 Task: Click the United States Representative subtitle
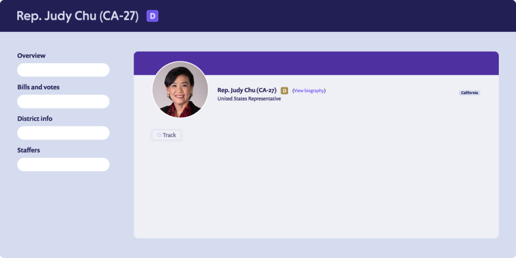(x=249, y=99)
